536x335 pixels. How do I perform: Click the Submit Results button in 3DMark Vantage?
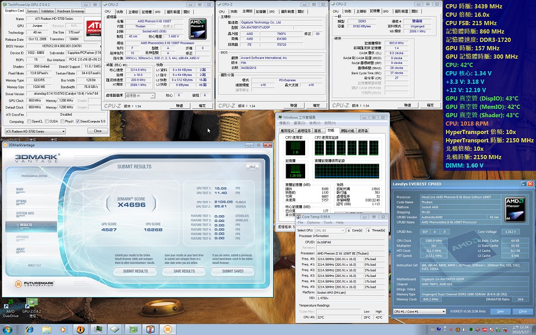pos(136,272)
